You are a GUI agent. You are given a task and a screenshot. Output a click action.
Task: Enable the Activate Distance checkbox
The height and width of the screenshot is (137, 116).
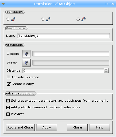[9, 77]
